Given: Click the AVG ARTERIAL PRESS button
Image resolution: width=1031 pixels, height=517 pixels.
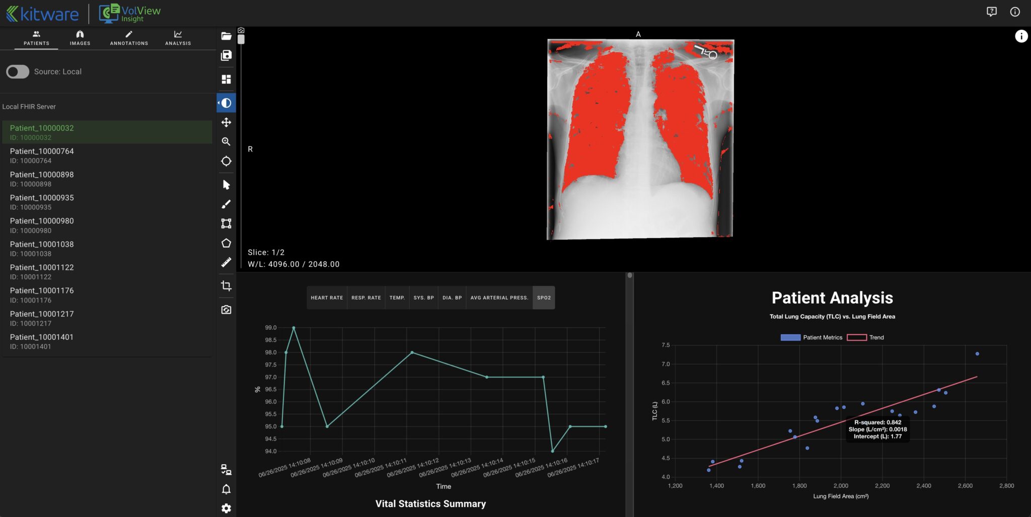Looking at the screenshot, I should [499, 298].
